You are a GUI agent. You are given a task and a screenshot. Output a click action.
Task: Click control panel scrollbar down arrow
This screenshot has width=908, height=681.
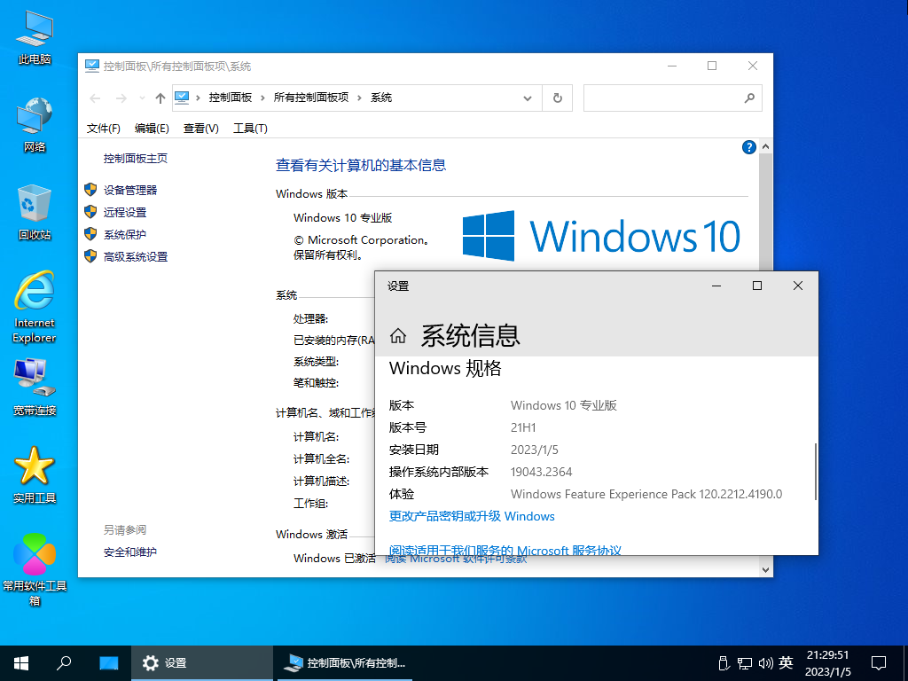pos(765,570)
